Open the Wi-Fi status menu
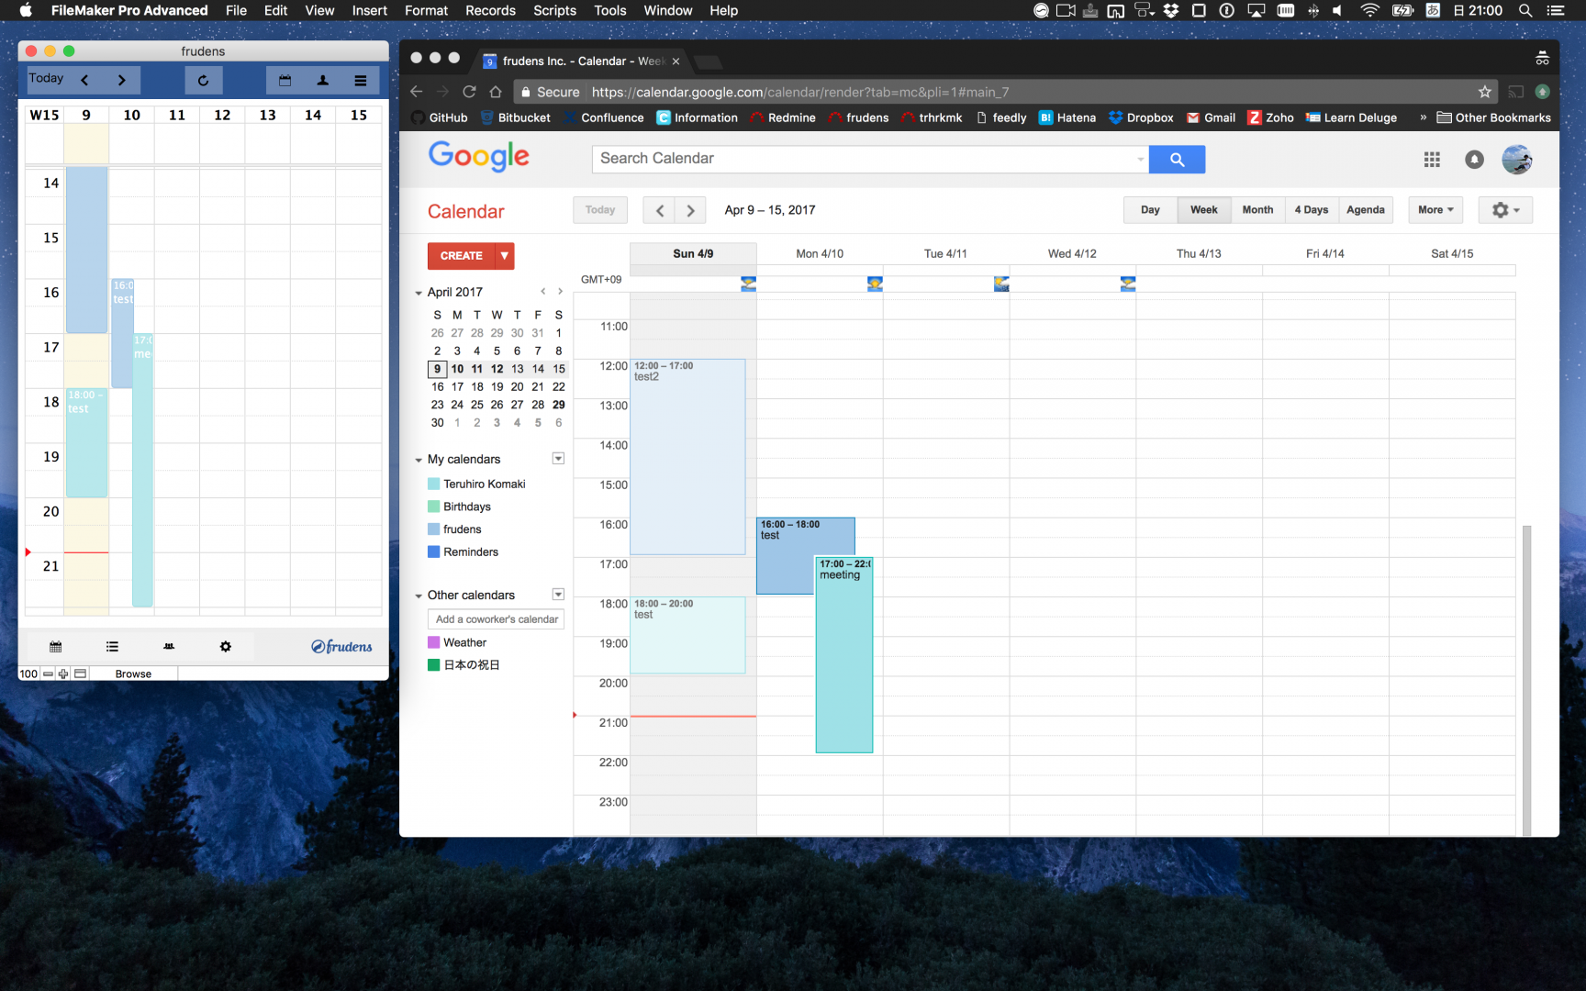The image size is (1586, 991). (x=1369, y=11)
